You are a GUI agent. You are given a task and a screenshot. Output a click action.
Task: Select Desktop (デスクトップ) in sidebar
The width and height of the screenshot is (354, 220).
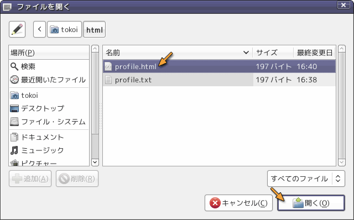pos(49,108)
